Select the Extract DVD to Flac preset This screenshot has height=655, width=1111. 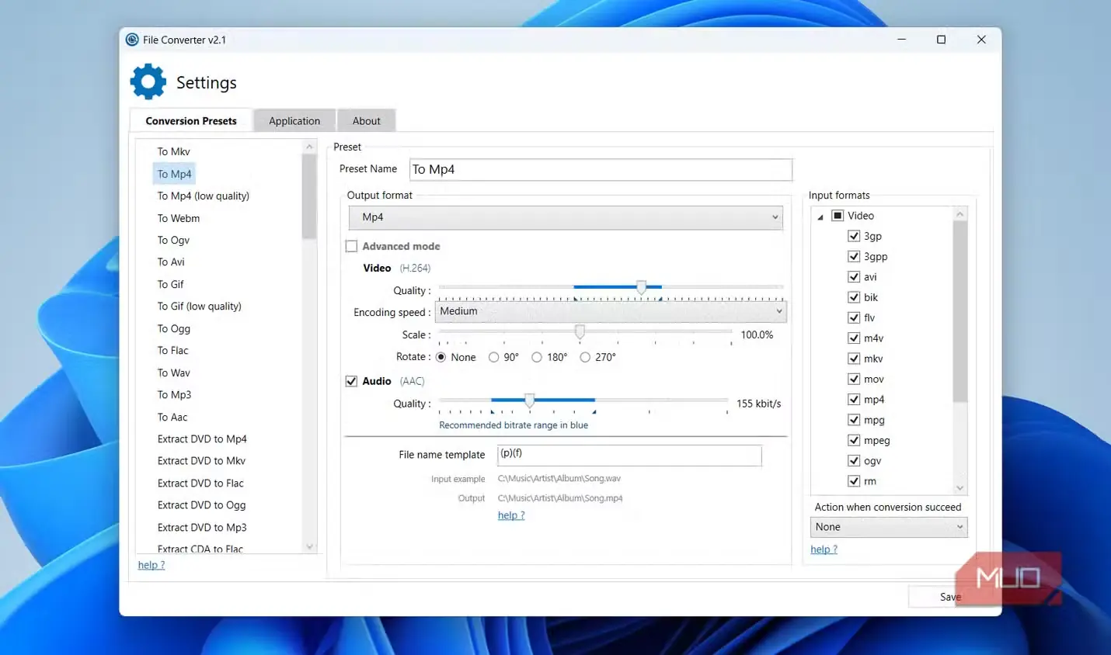[200, 483]
